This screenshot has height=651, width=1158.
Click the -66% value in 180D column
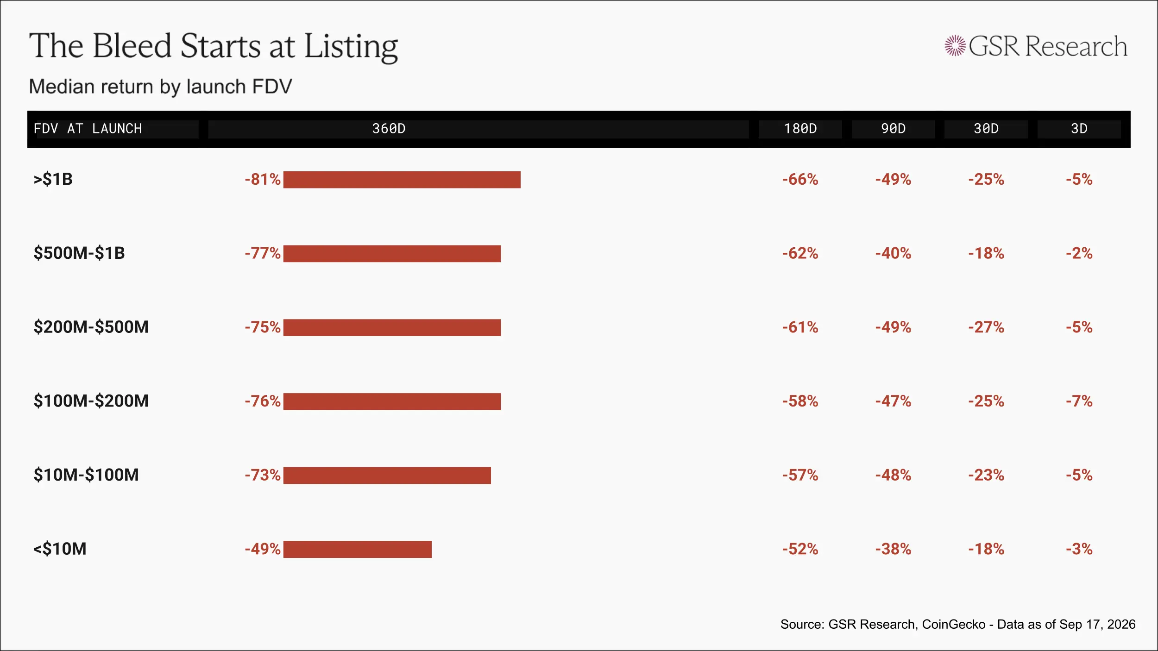coord(800,179)
